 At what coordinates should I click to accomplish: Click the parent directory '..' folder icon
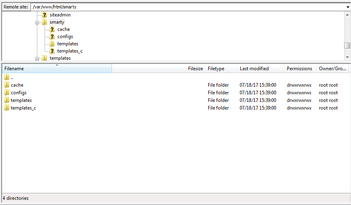[6, 77]
